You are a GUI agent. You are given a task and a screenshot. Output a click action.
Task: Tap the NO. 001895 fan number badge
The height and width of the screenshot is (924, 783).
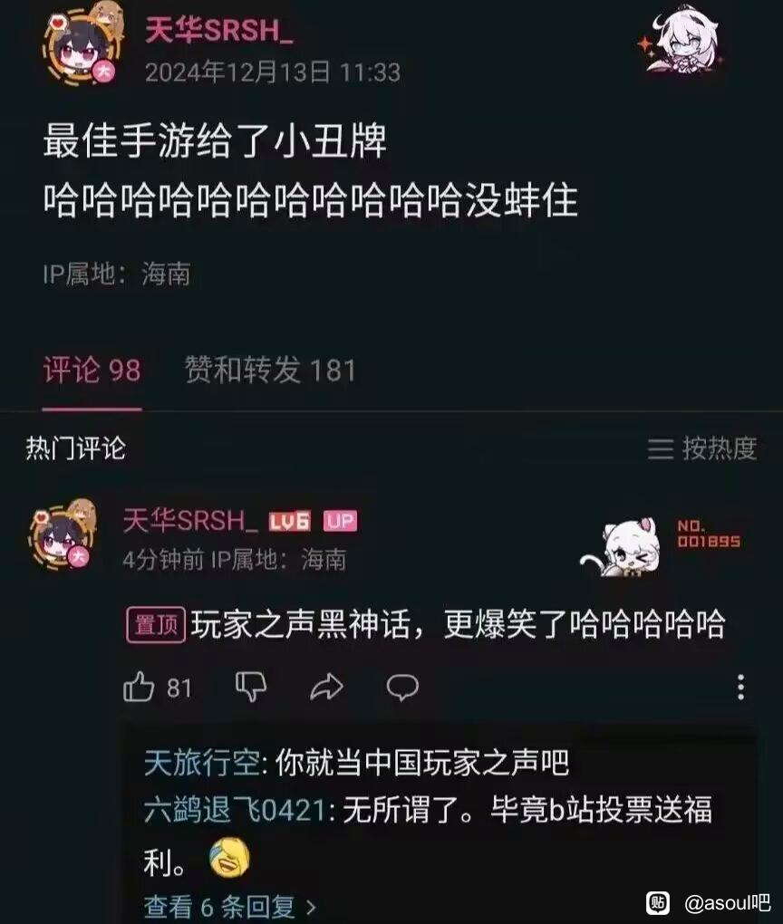[x=708, y=534]
